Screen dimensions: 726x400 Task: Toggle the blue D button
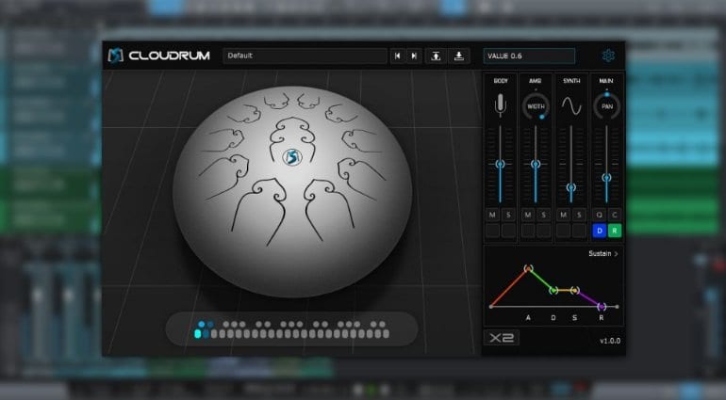(599, 231)
